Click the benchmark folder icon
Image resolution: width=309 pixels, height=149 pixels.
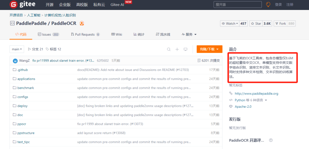(x=14, y=88)
